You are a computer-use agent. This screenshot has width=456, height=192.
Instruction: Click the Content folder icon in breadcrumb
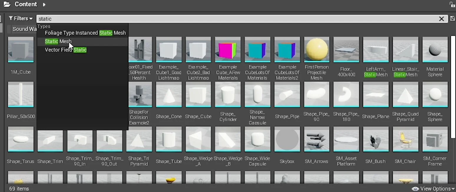click(x=6, y=4)
